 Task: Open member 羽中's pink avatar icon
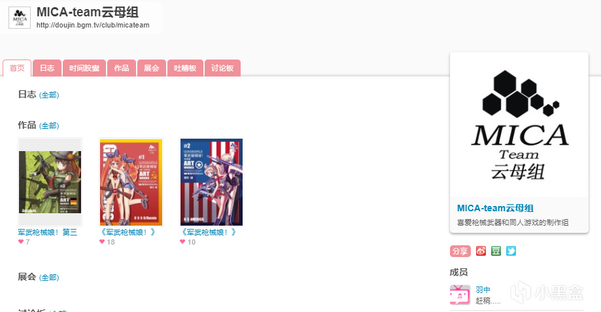(x=460, y=295)
